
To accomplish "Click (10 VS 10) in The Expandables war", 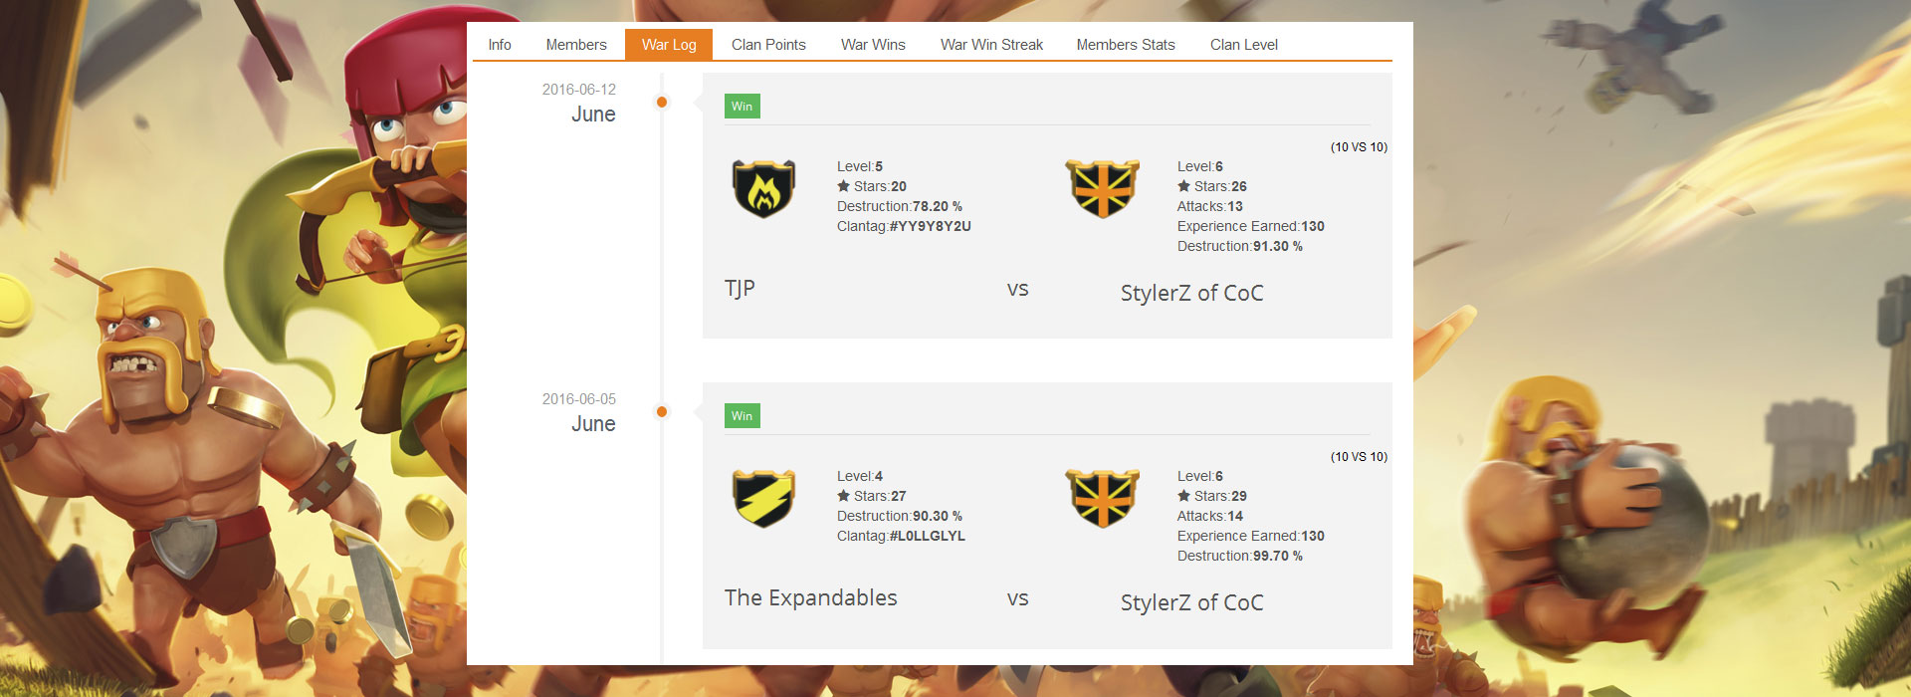I will [x=1359, y=457].
